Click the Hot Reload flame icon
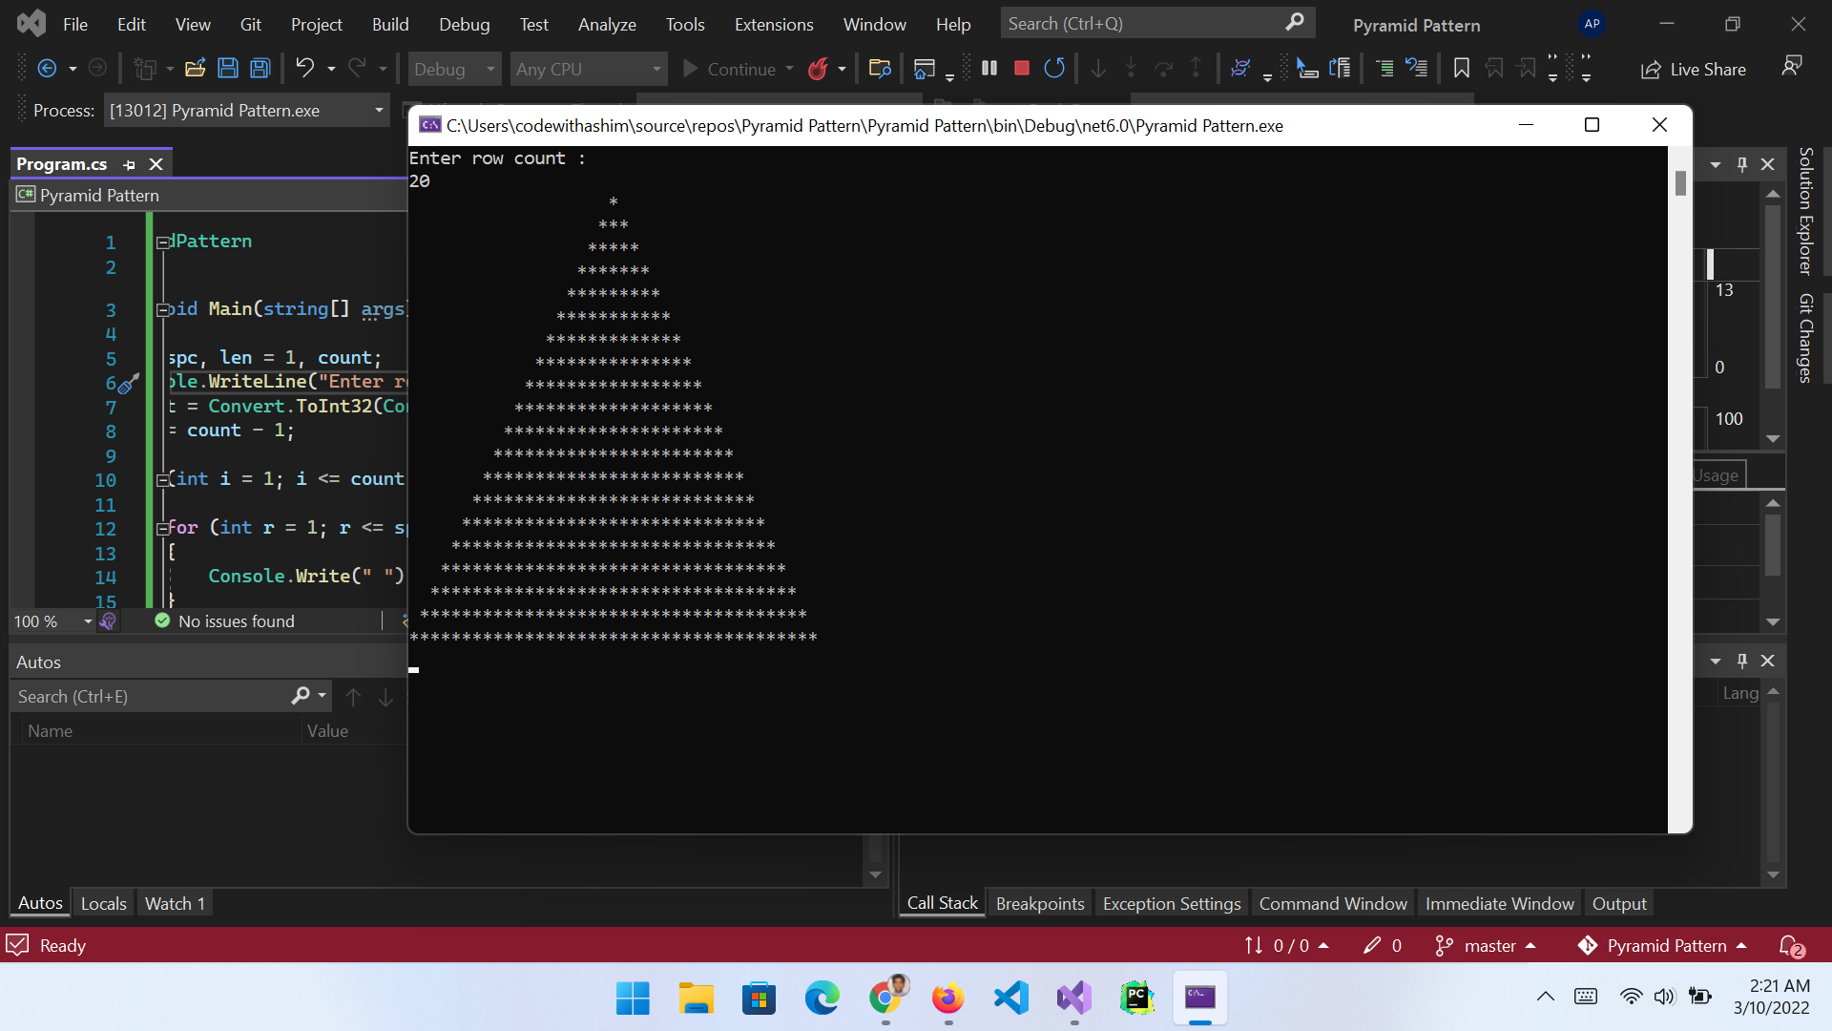 click(818, 69)
